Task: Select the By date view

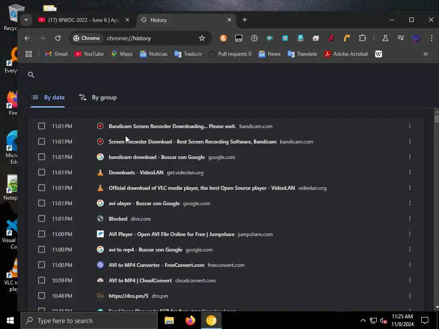Action: click(x=48, y=98)
